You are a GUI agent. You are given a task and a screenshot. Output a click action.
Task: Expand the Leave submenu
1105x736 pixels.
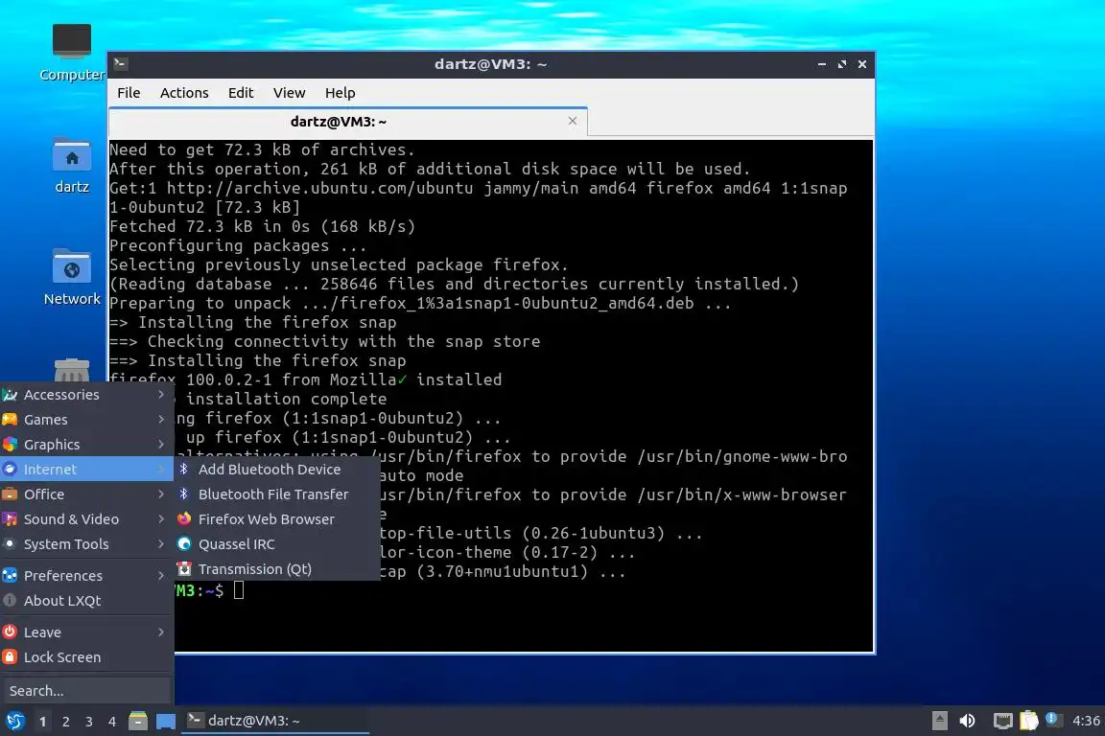[x=86, y=632]
